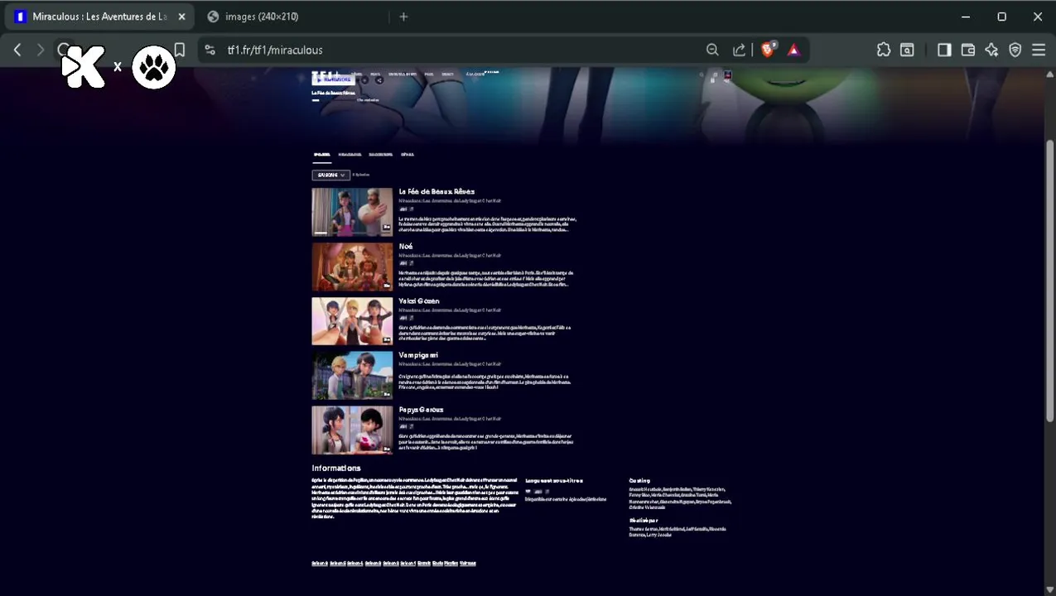Viewport: 1056px width, 596px height.
Task: Open the Papys Garous episode thumbnail
Action: (x=352, y=430)
